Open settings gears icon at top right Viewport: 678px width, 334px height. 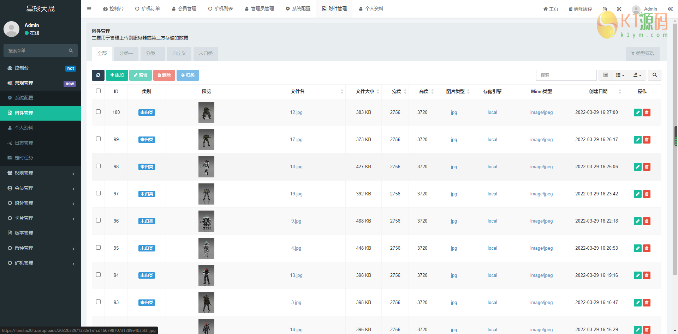(x=670, y=9)
